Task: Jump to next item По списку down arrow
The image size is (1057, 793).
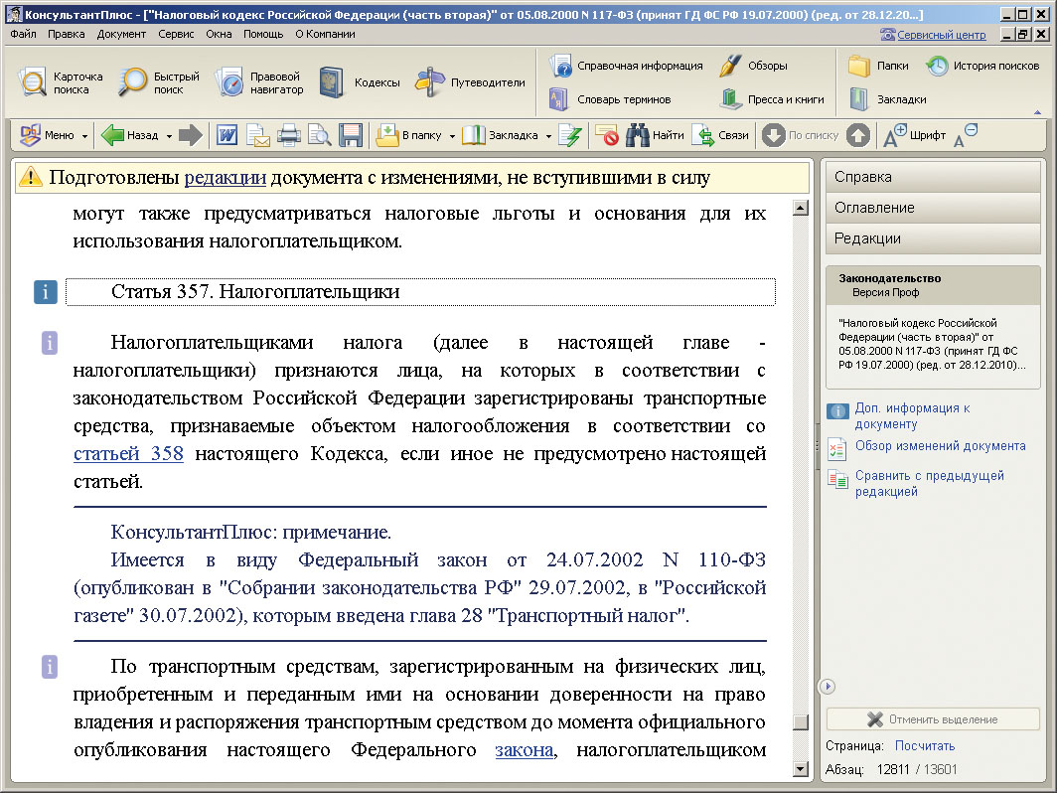Action: (773, 135)
